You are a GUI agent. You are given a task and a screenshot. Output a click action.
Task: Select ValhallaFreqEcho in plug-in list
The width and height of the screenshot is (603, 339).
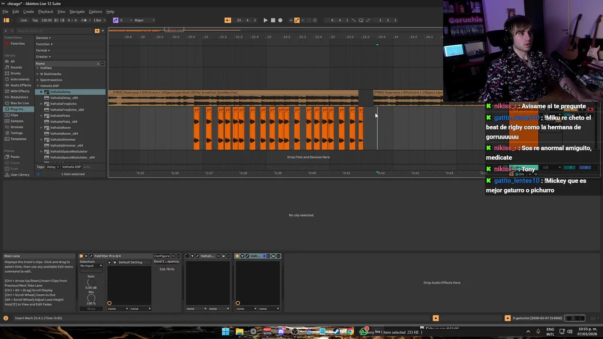coord(63,104)
